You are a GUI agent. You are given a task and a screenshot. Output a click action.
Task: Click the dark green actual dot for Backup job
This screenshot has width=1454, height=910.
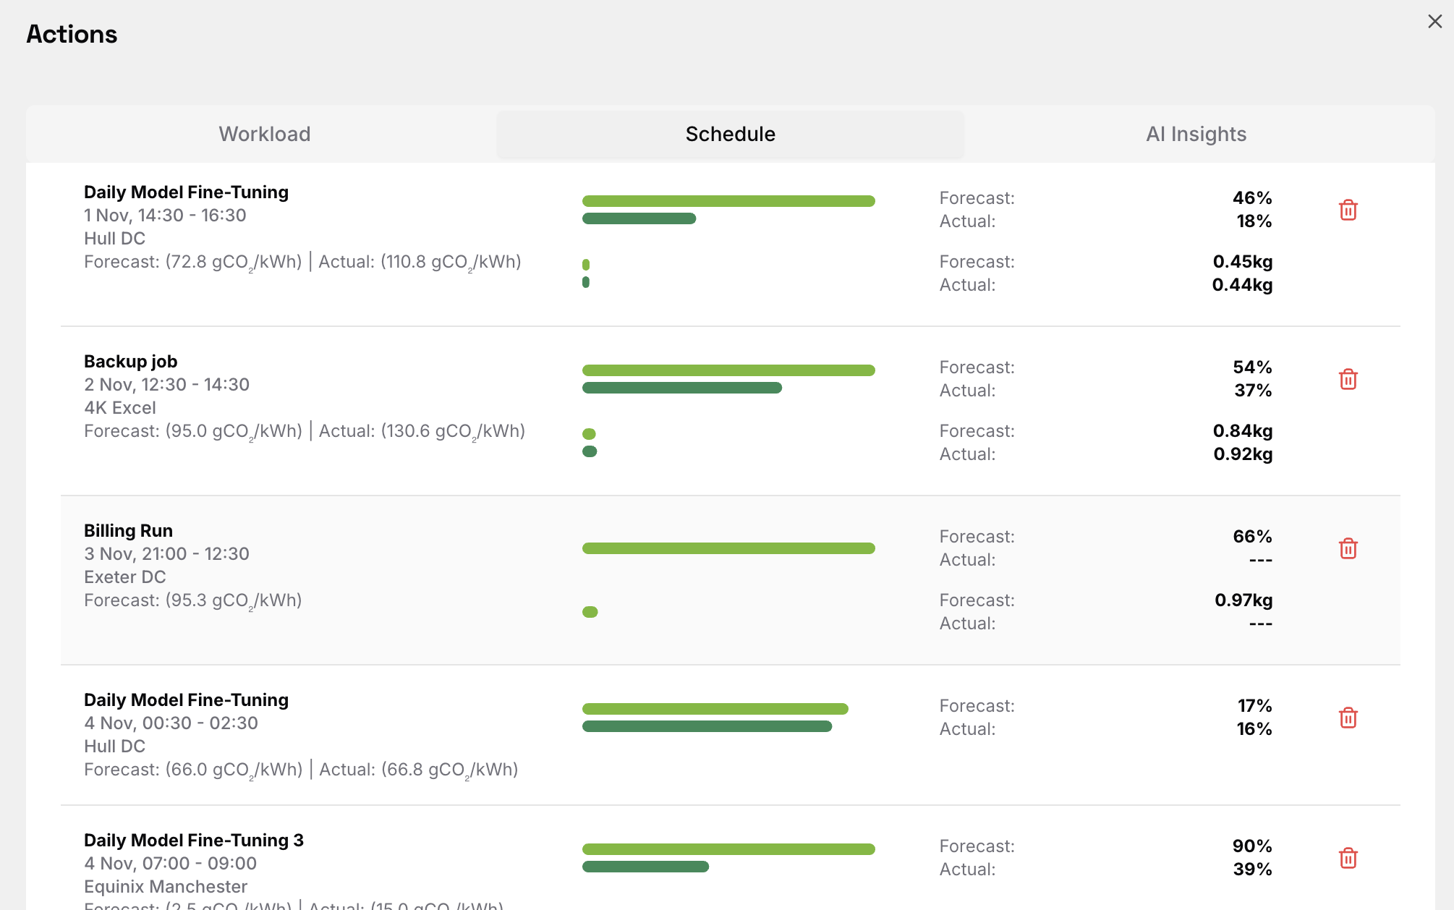point(589,451)
